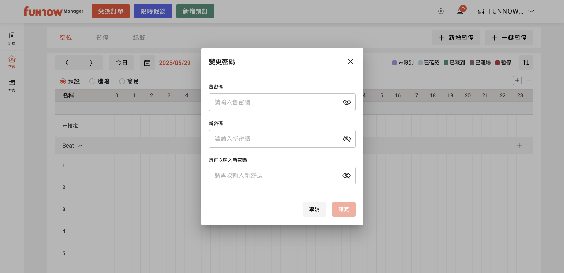Go to previous day arrow
This screenshot has width=564, height=273.
67,63
